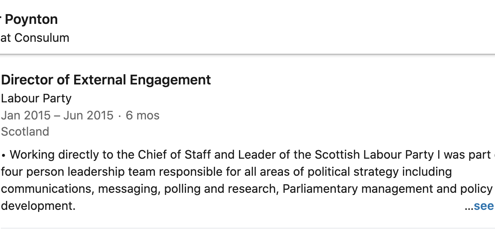Select the 'at Consulum' headline text
This screenshot has height=238, width=495.
pos(34,38)
